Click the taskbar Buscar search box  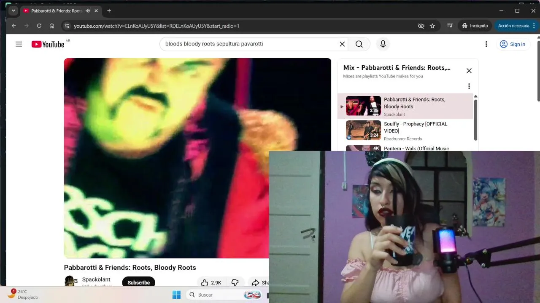coord(225,295)
